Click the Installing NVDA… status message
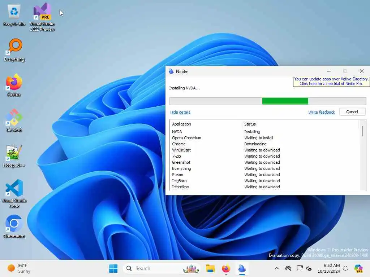 (x=184, y=88)
